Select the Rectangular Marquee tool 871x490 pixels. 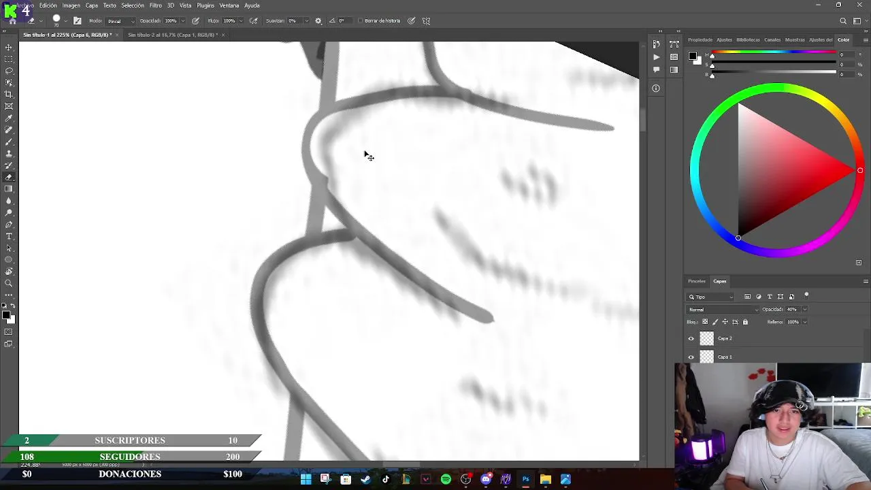pyautogui.click(x=9, y=59)
